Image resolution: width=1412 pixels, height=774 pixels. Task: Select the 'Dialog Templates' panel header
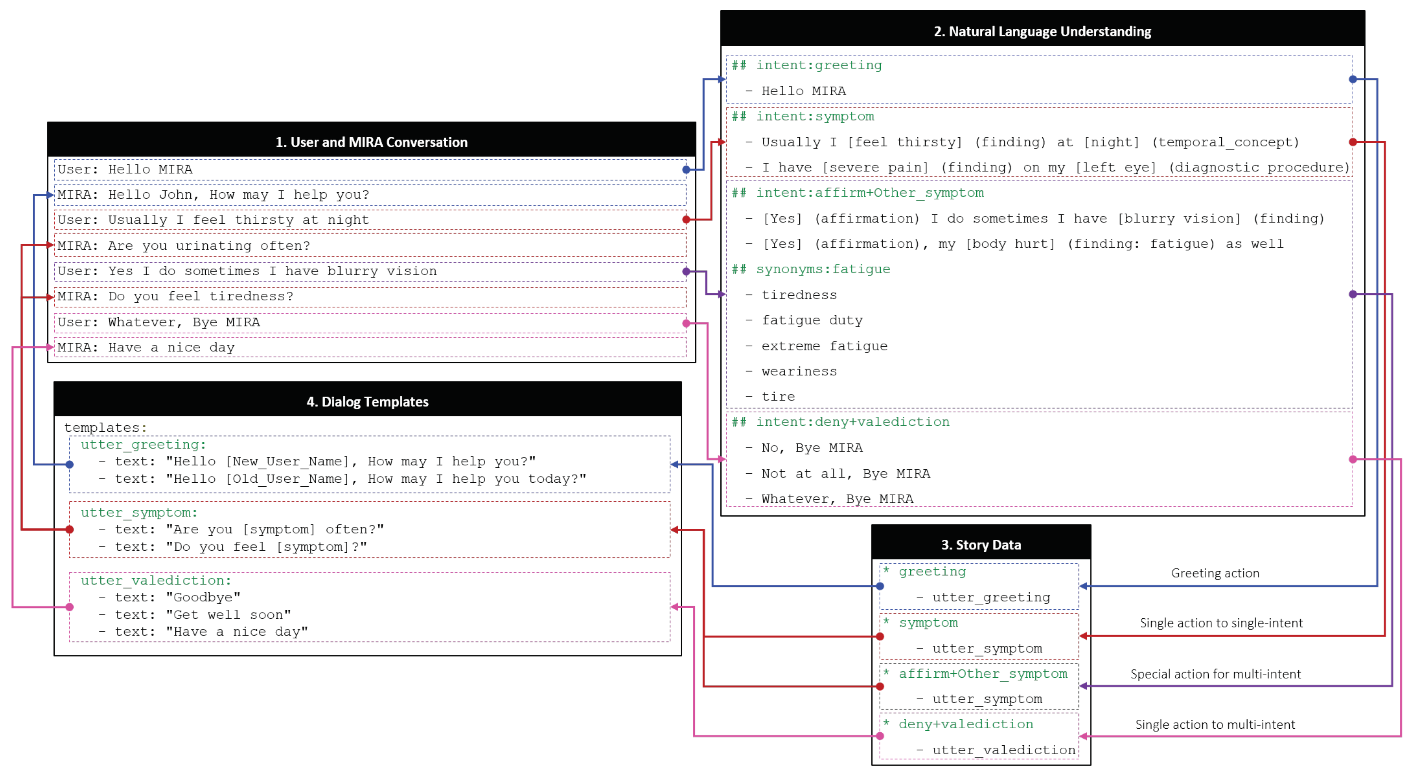pos(367,401)
